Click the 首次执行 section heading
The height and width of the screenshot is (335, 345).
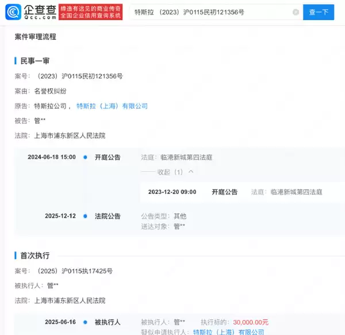(34, 256)
